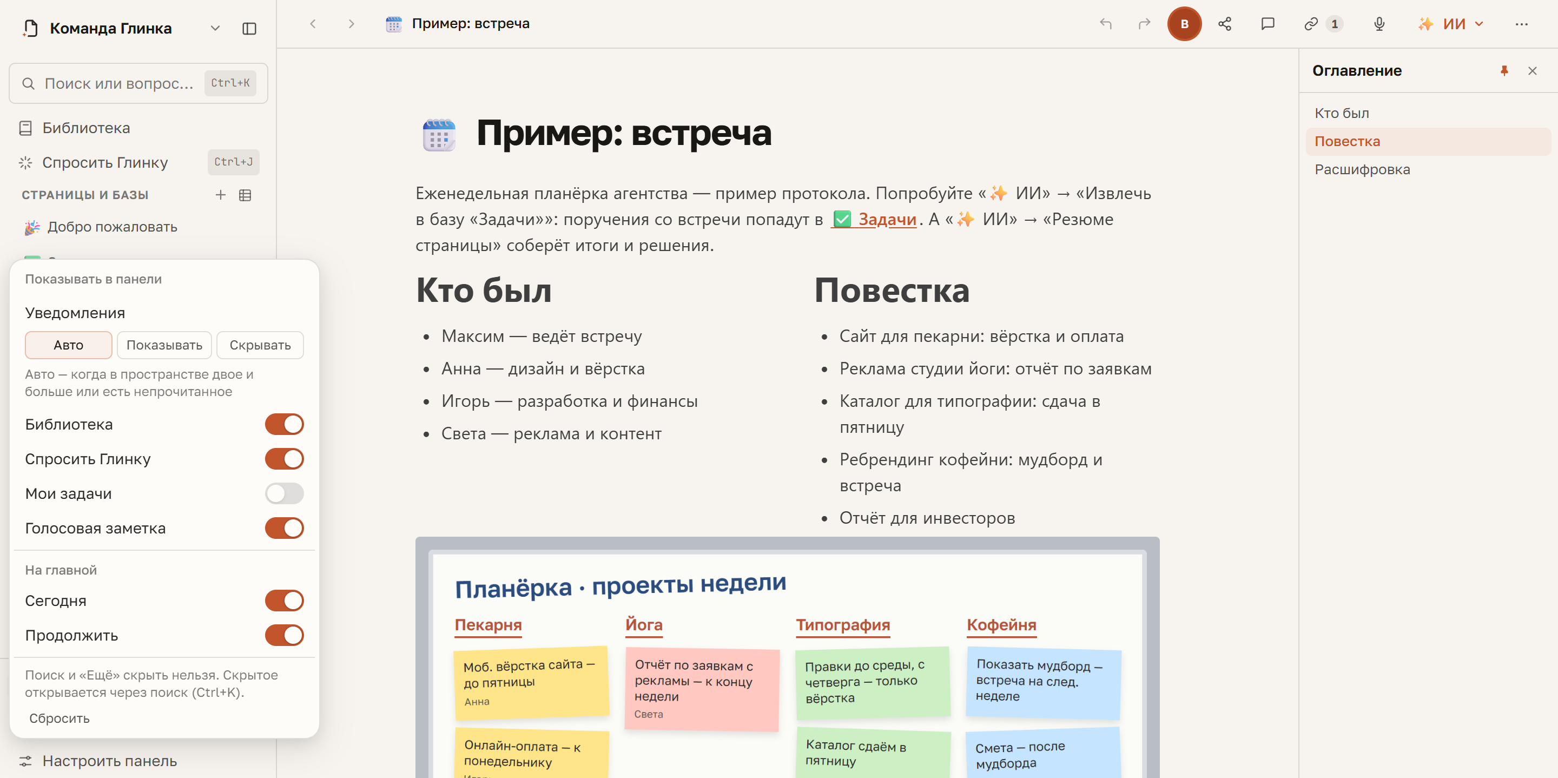Click the Оглавление panel title
Viewport: 1558px width, 778px height.
(1357, 71)
